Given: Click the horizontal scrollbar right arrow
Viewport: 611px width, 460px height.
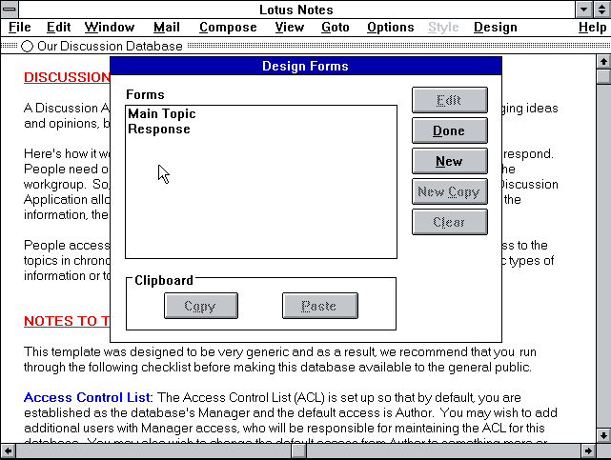Looking at the screenshot, I should tap(587, 451).
